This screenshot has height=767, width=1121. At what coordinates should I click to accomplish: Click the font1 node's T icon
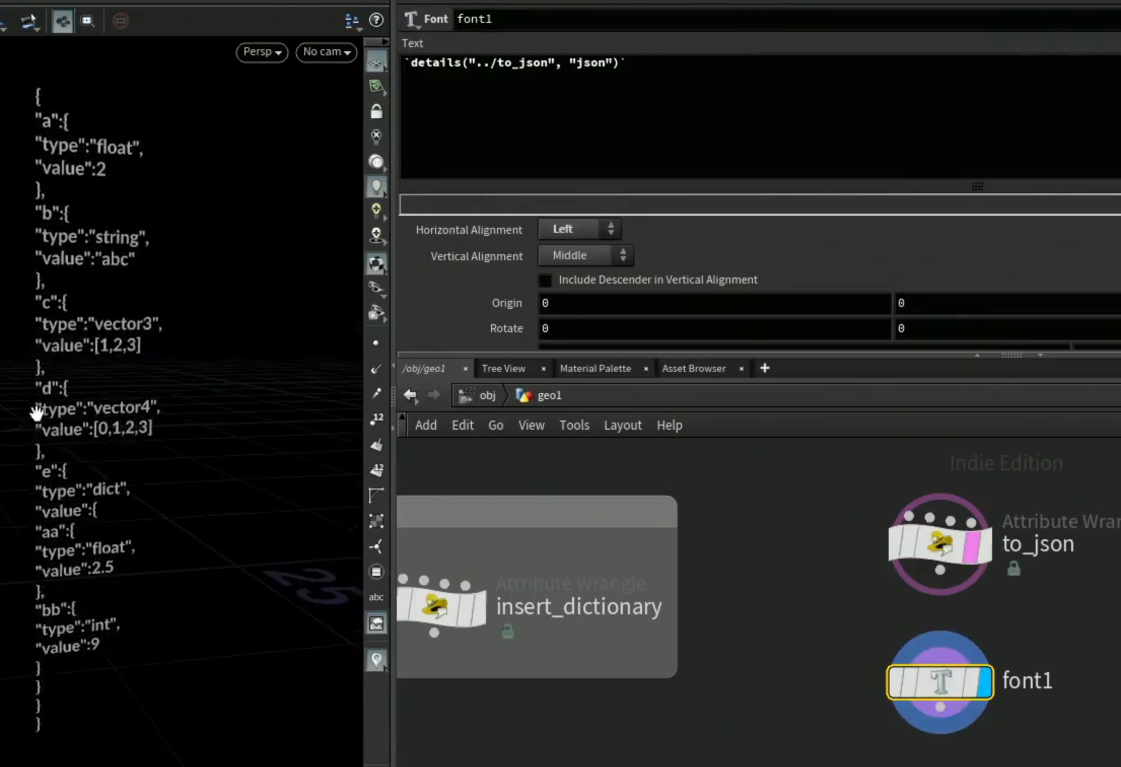940,681
